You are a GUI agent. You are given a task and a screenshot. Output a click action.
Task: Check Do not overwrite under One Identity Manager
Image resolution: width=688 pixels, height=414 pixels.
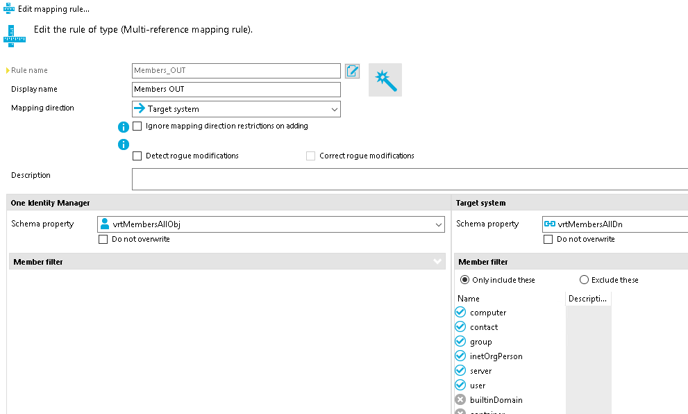[x=103, y=238]
